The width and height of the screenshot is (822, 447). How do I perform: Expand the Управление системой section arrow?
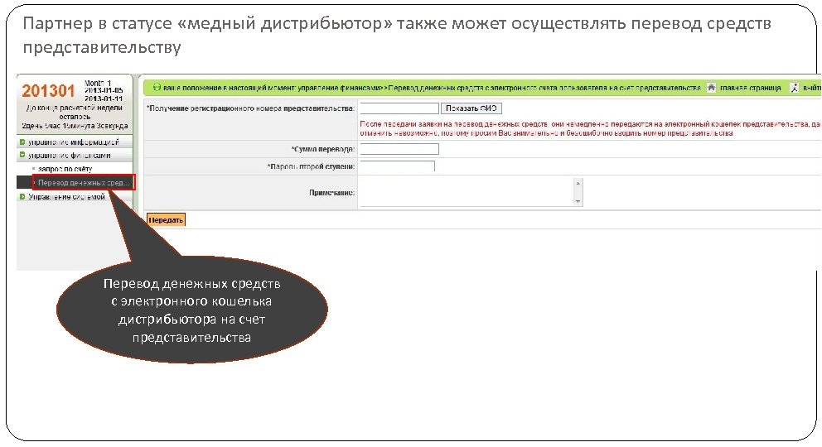(22, 197)
